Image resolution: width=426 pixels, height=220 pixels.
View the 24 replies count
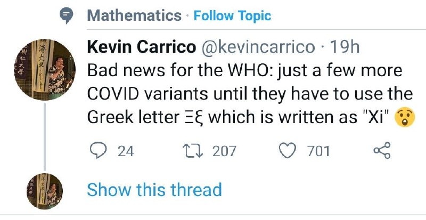point(126,151)
